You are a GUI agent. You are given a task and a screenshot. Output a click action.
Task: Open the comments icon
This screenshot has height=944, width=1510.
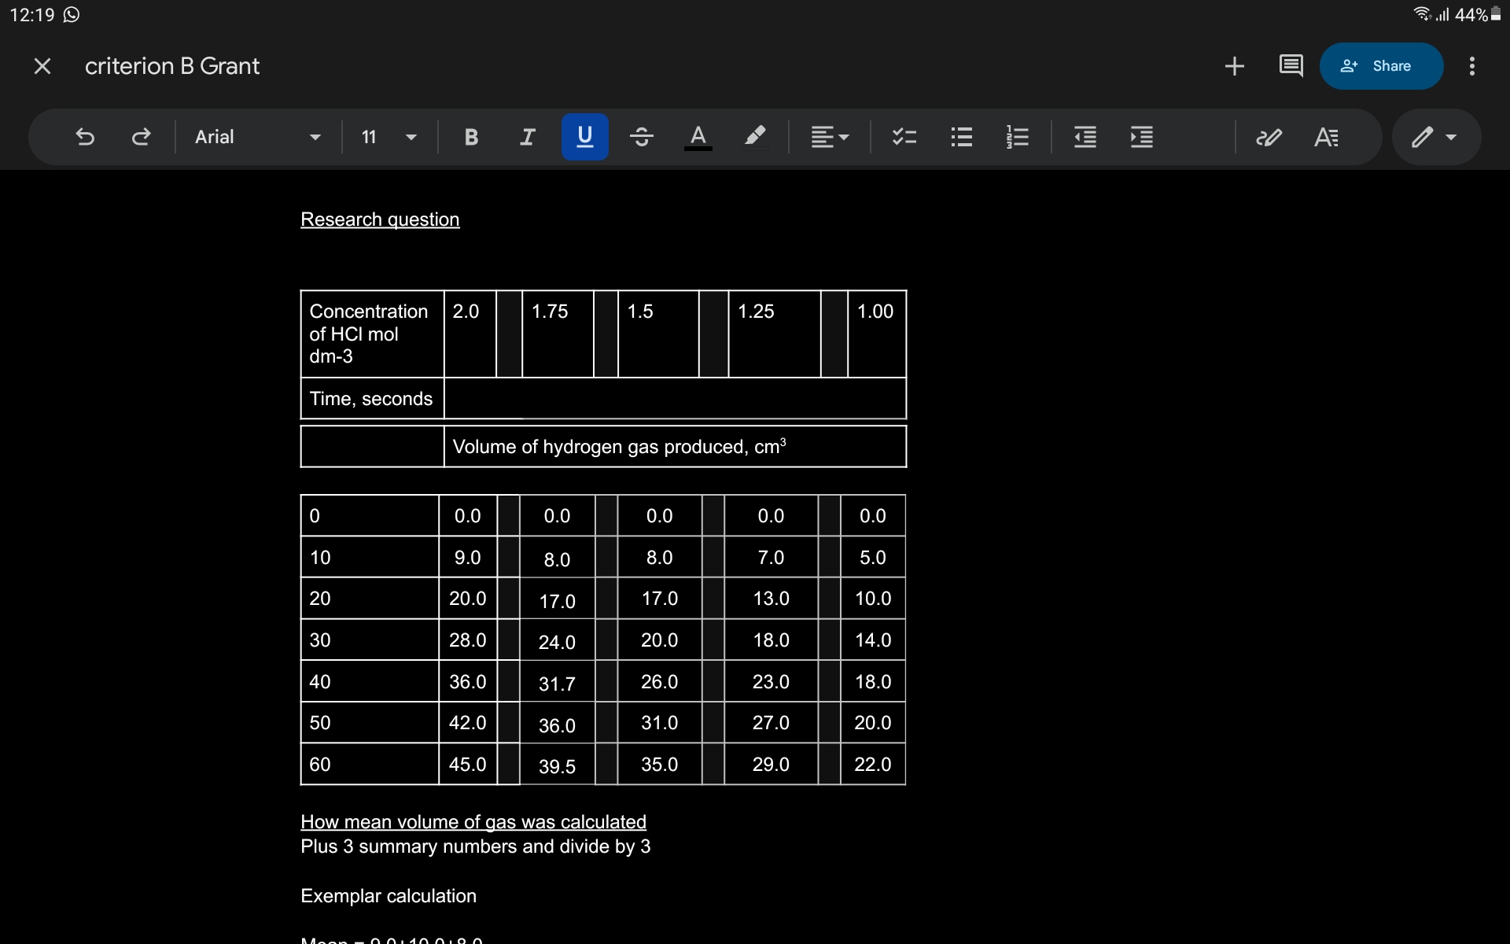(x=1291, y=66)
